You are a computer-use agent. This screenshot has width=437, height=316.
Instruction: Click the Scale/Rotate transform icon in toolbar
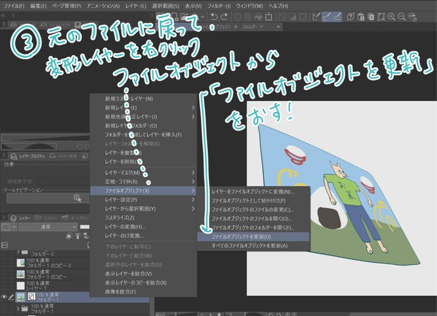(269, 17)
